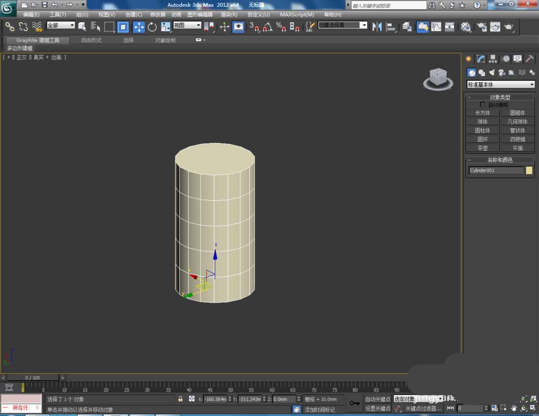The height and width of the screenshot is (416, 539).
Task: Open the Hierarchy panel icon
Action: point(493,59)
